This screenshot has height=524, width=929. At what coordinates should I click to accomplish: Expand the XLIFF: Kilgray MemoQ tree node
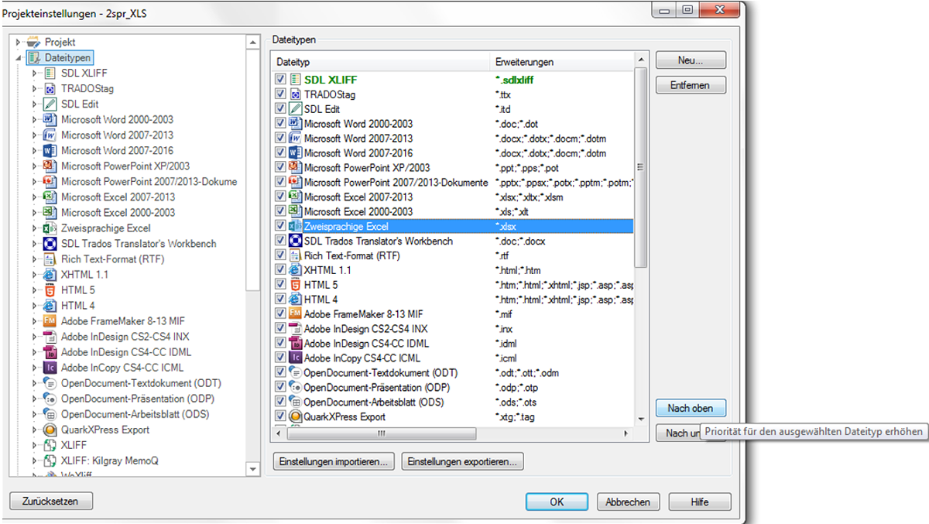(35, 460)
